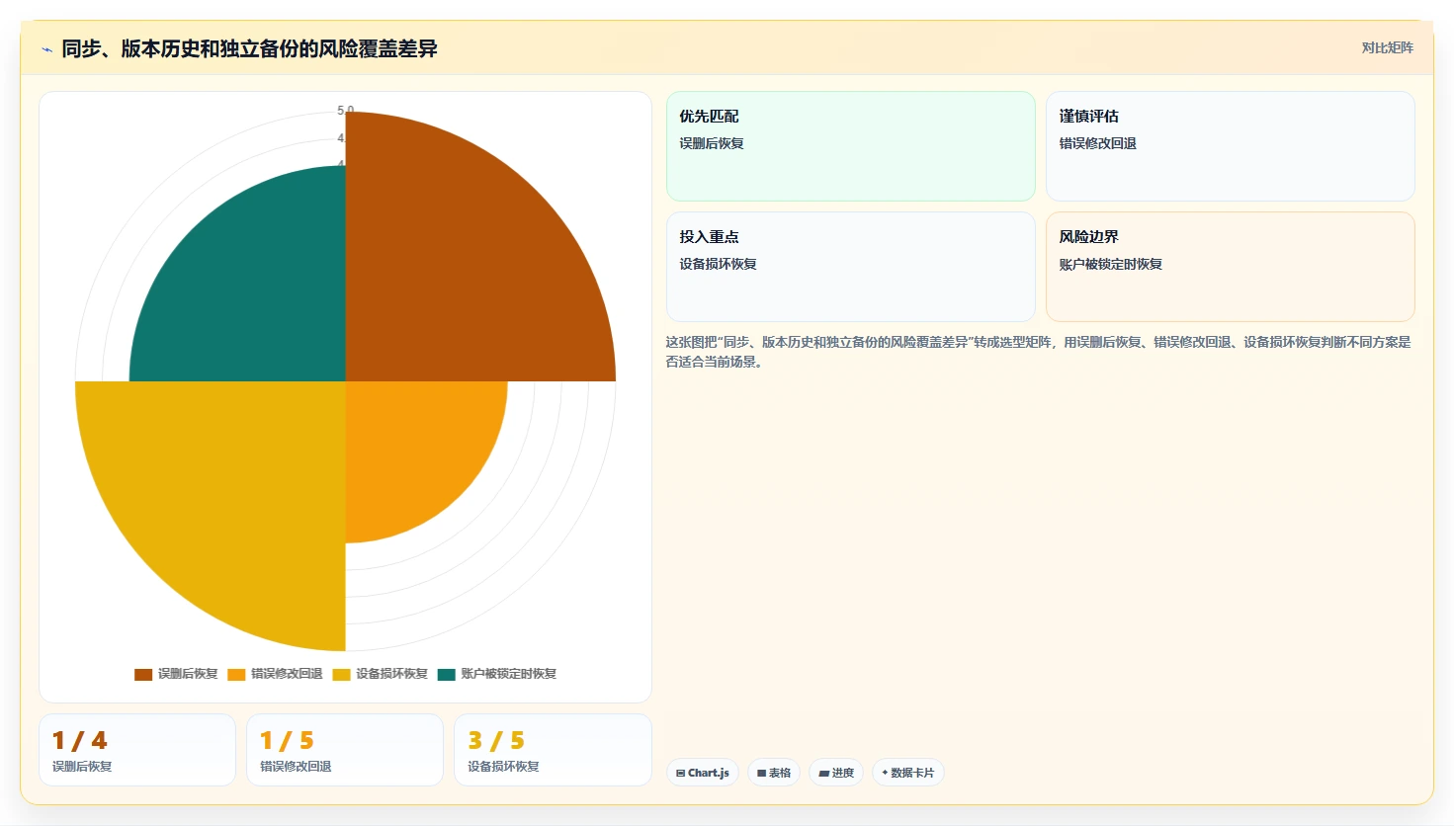This screenshot has height=826, width=1454.
Task: Click legend text 错误修改回退
Action: (x=287, y=674)
